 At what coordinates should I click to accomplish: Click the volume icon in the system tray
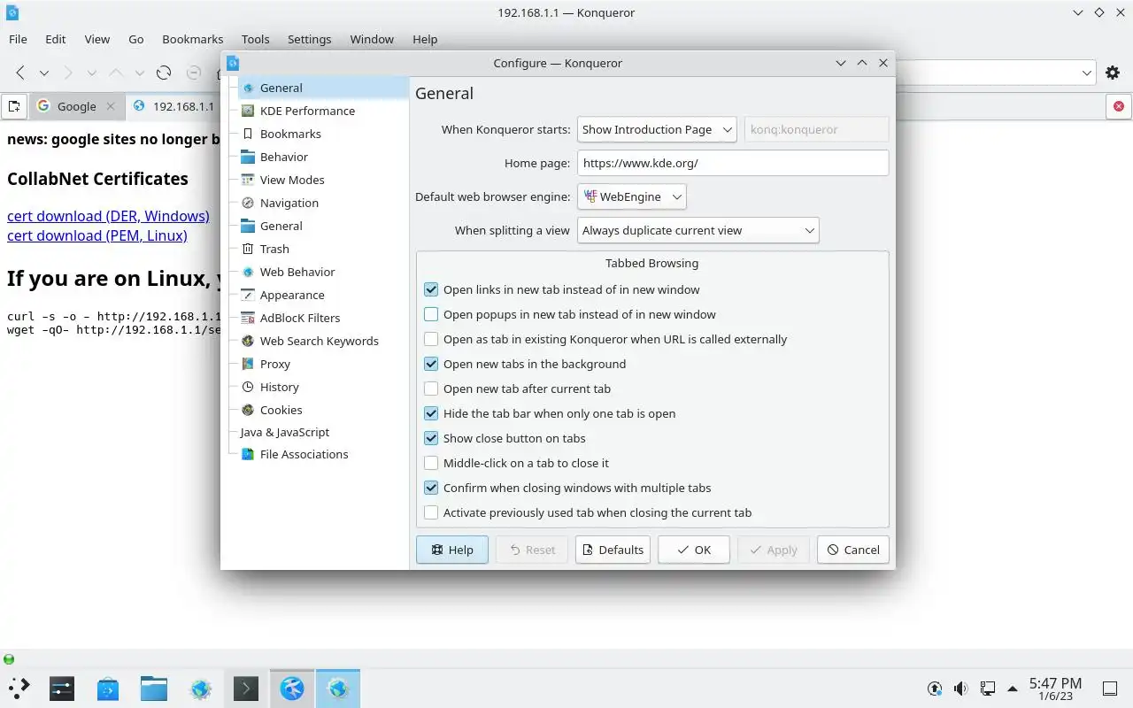coord(961,689)
